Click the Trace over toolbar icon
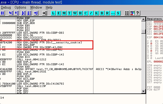 point(29,13)
